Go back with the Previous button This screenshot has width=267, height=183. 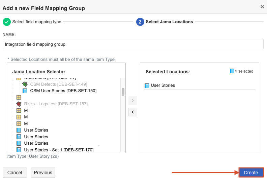pyautogui.click(x=43, y=173)
